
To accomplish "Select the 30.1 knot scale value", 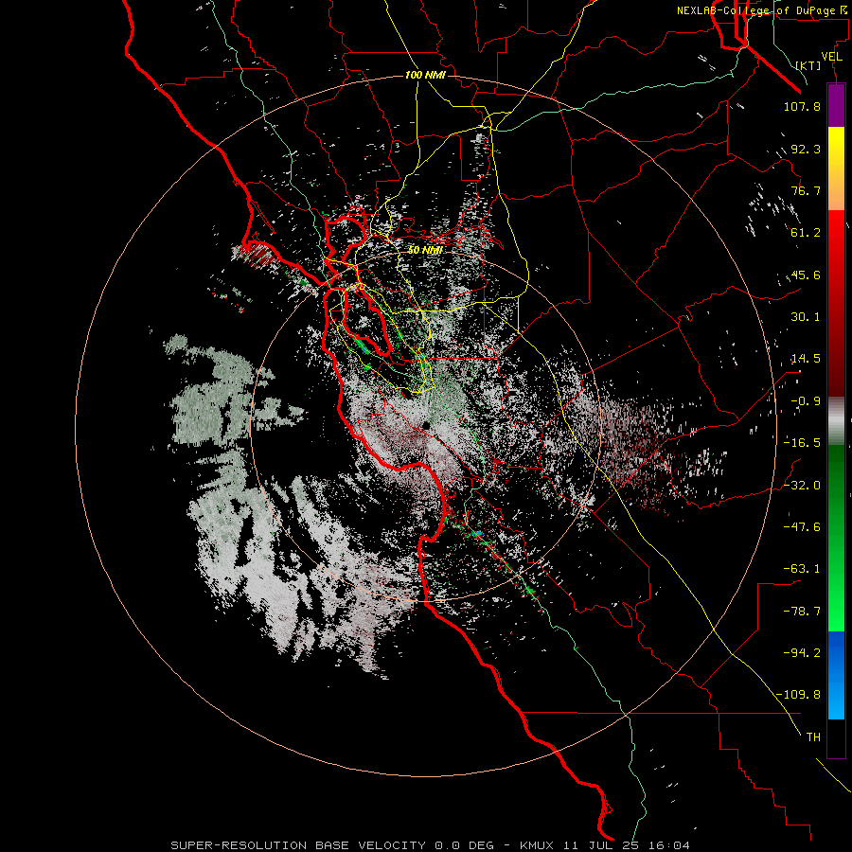I will [x=806, y=317].
